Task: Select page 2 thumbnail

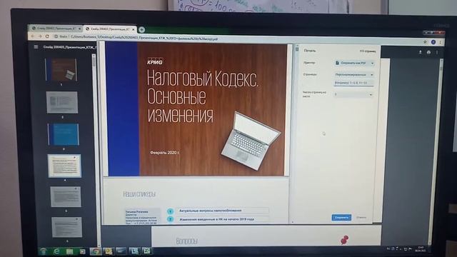Action: [x=62, y=102]
